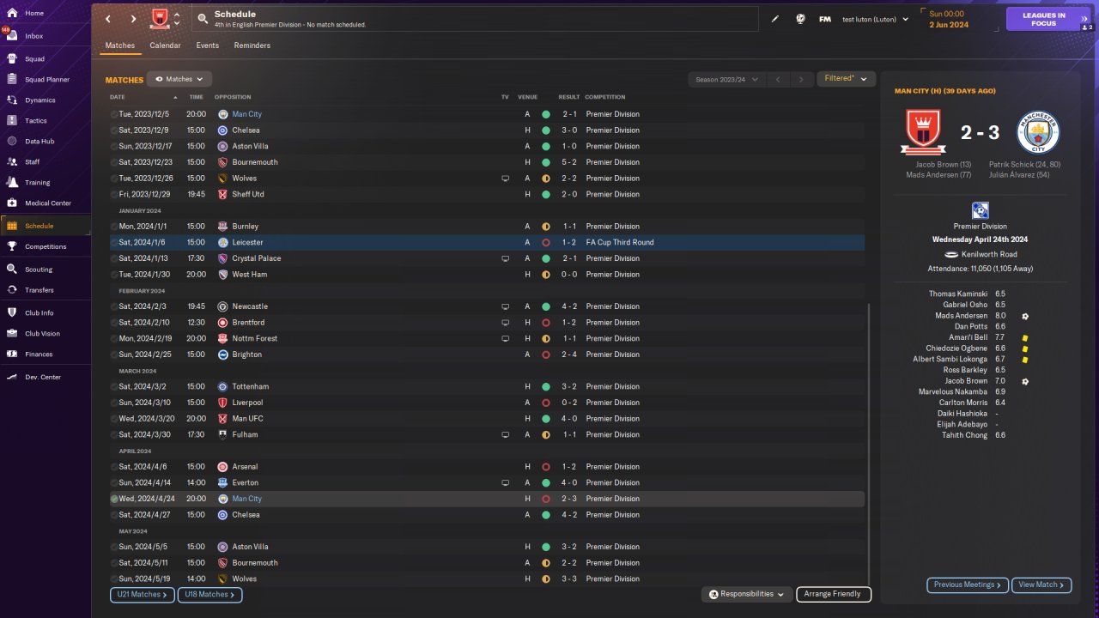Open Previous Meetings
1099x618 pixels.
[x=968, y=585]
